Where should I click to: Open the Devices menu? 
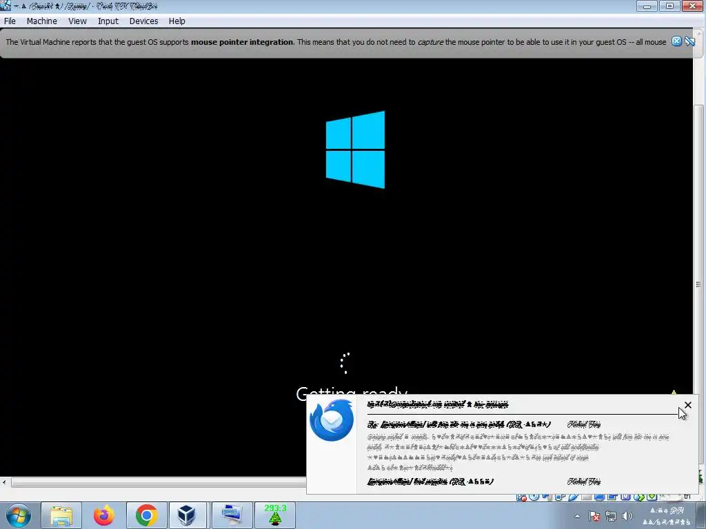(x=143, y=21)
